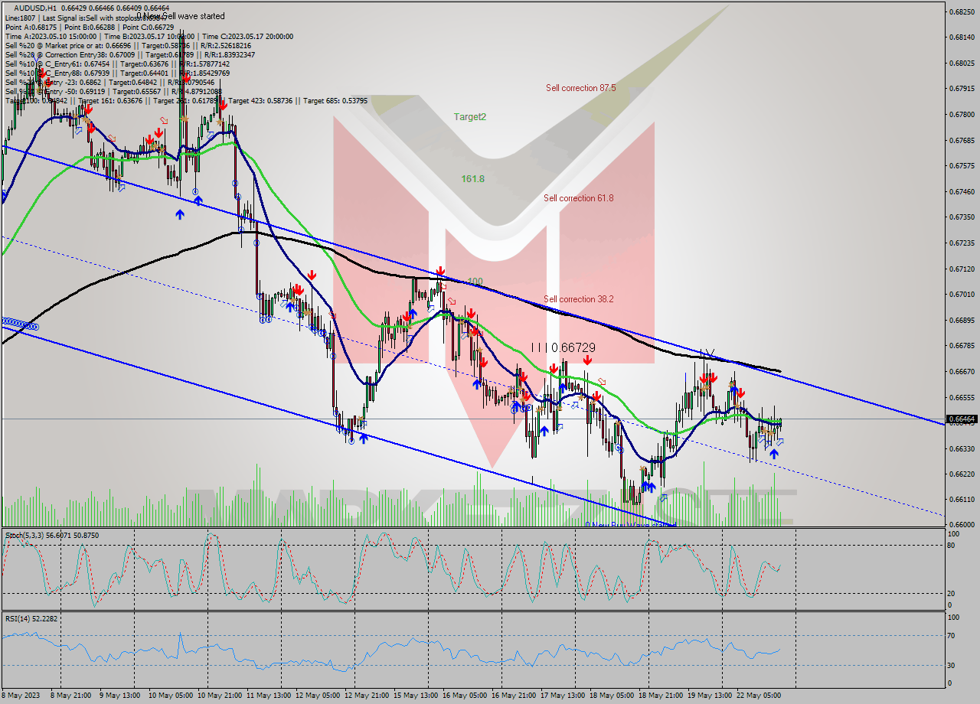Click the '10 May 21:00' time label
The height and width of the screenshot is (704, 980).
219,696
